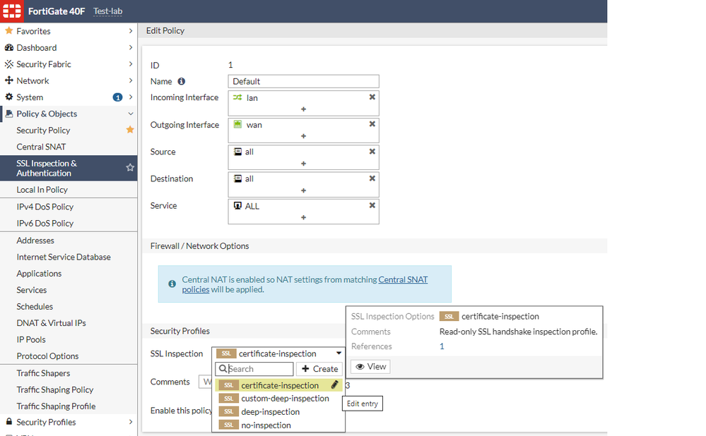Expand the Security Fabric menu

(x=131, y=64)
